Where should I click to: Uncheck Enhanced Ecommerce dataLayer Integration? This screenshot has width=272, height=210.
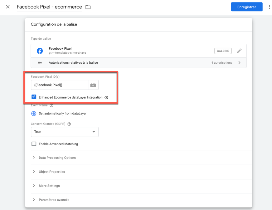34,97
